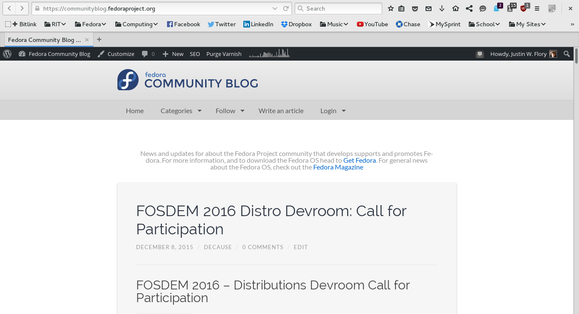Image resolution: width=579 pixels, height=314 pixels.
Task: Click the notepad extension icon in toolbar
Action: click(552, 8)
